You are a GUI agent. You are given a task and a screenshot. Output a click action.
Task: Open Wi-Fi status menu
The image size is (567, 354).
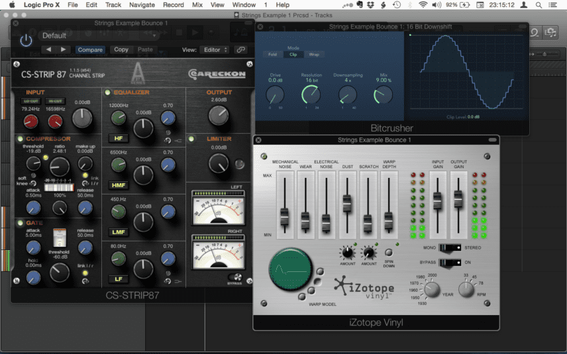tap(423, 5)
